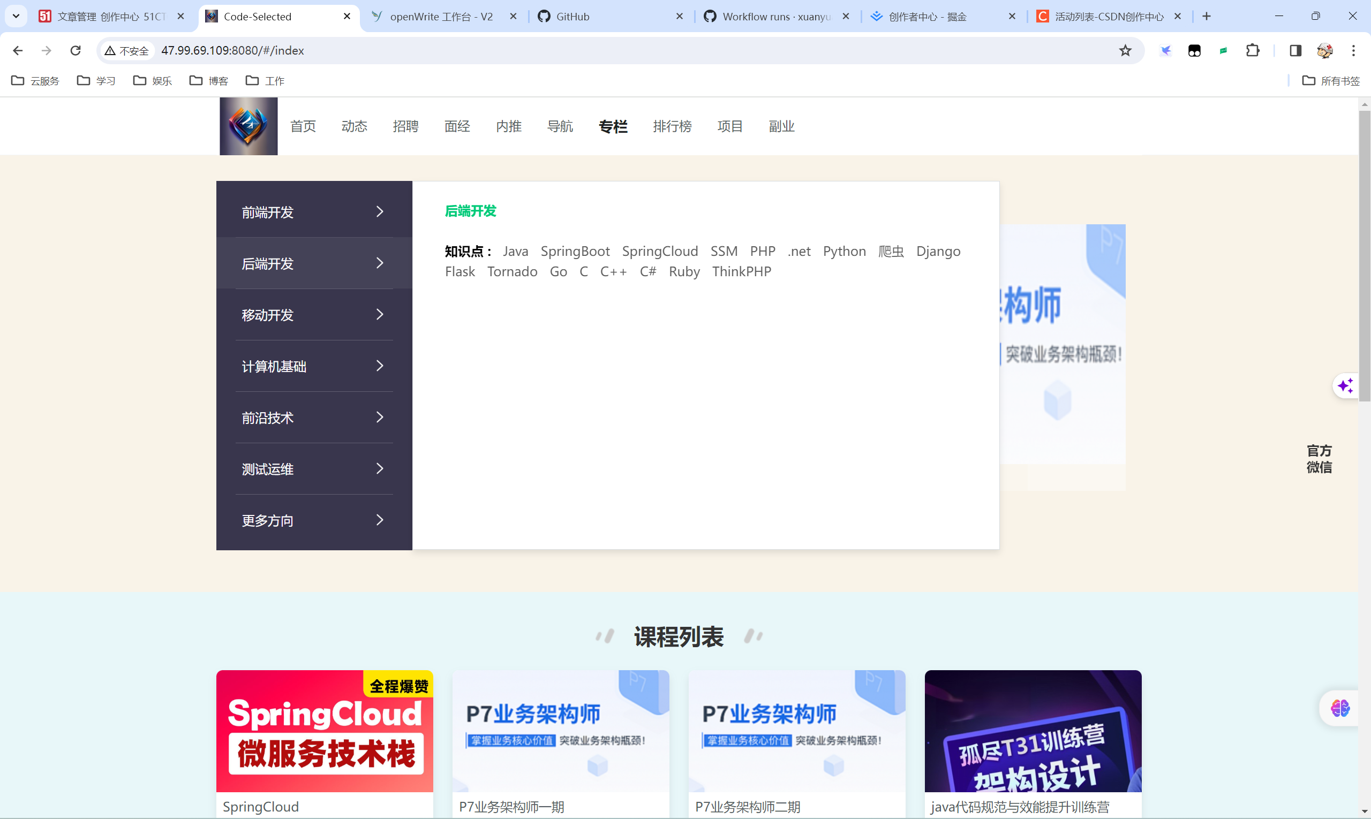The image size is (1371, 819).
Task: Expand the 更多方向 category
Action: point(313,520)
